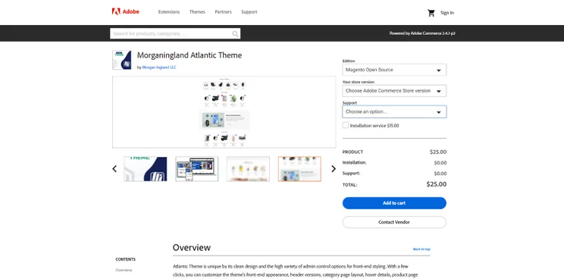
Task: Enable the Installation service checkbox
Action: point(346,125)
